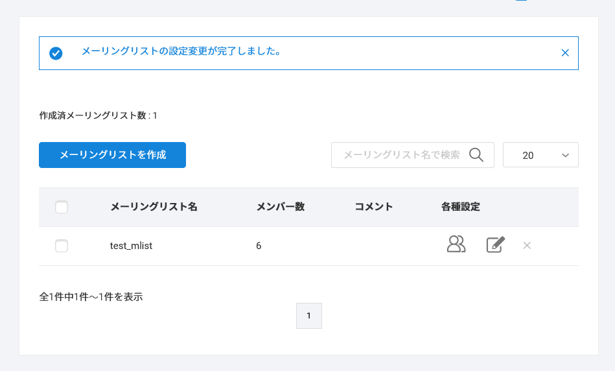Screen dimensions: 615x371
Task: Delete test_mlist using the X icon
Action: 527,245
